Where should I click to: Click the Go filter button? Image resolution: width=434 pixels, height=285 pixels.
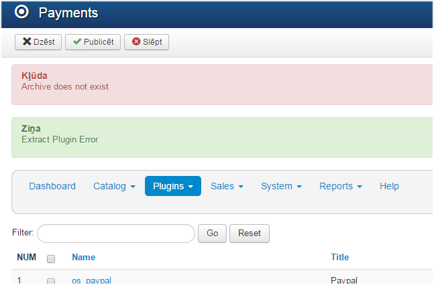point(212,233)
